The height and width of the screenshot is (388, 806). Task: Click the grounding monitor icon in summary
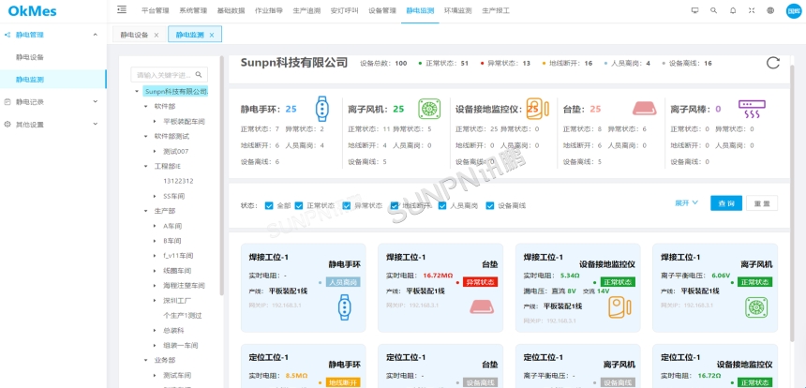click(538, 109)
